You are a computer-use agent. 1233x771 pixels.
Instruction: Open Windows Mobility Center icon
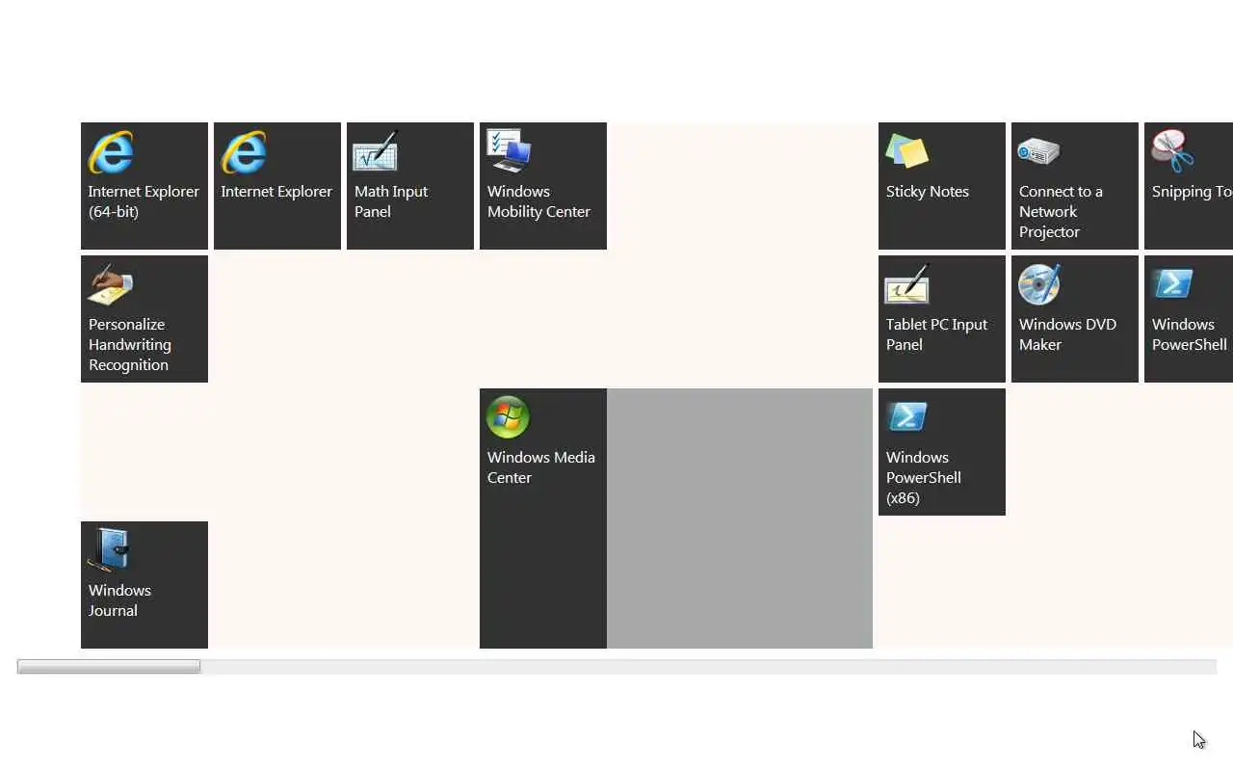pos(509,151)
